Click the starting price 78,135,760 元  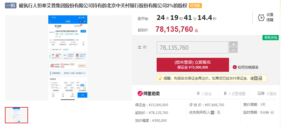177,29
